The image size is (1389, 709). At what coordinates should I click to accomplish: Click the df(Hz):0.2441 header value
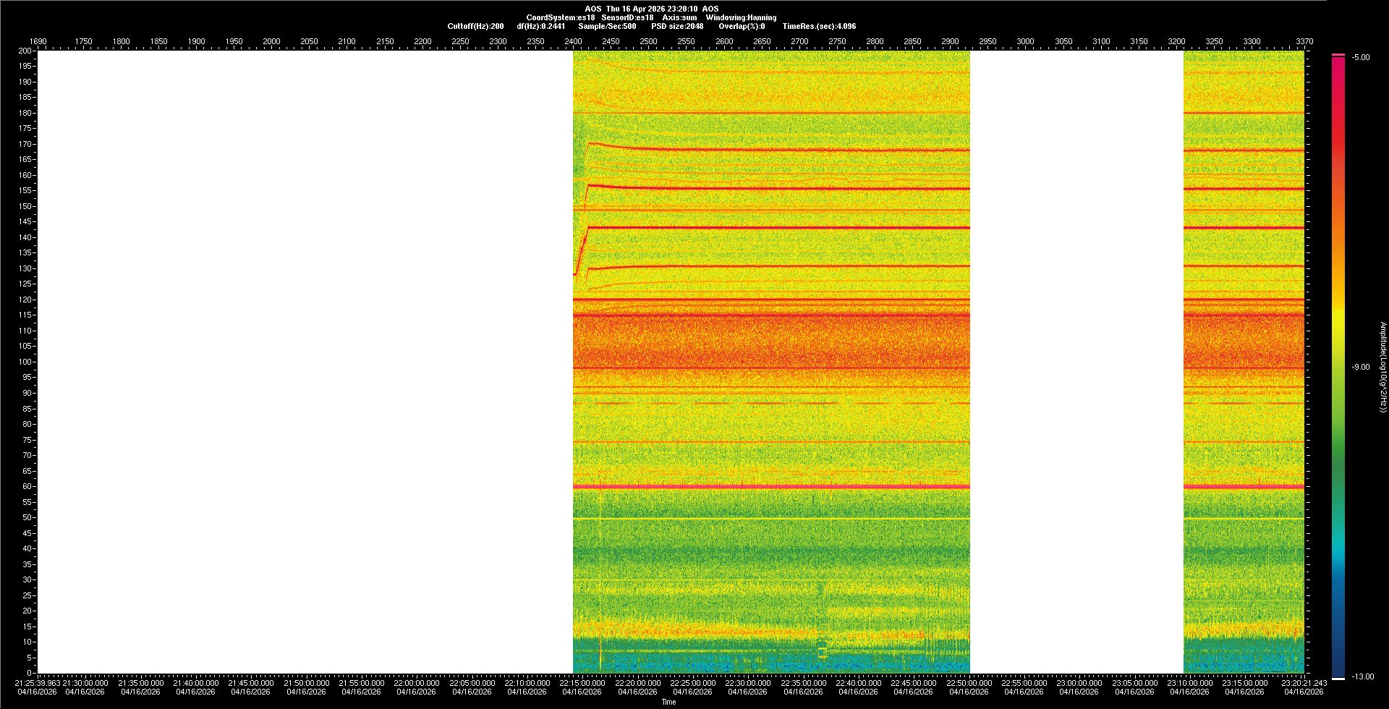coord(540,26)
